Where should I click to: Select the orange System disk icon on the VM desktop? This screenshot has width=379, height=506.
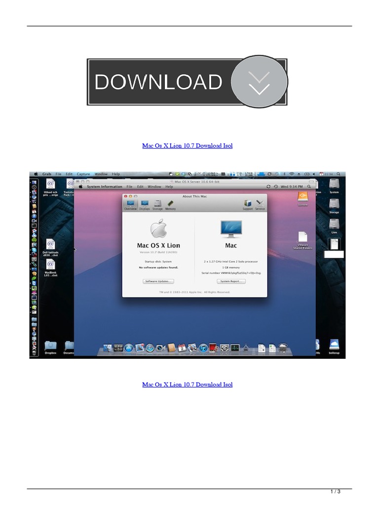point(303,198)
